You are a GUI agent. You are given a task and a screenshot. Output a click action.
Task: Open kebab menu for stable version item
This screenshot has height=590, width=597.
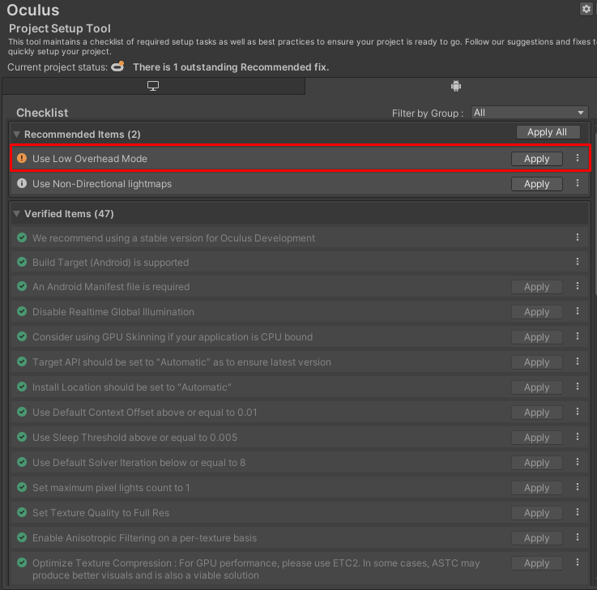578,237
